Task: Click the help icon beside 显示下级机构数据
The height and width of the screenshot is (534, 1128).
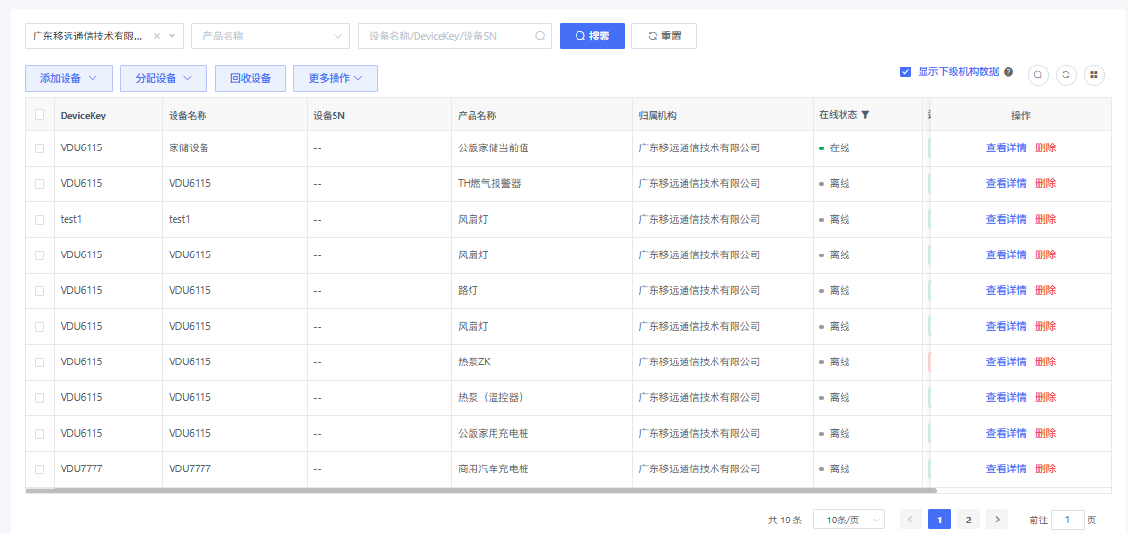Action: (1008, 72)
